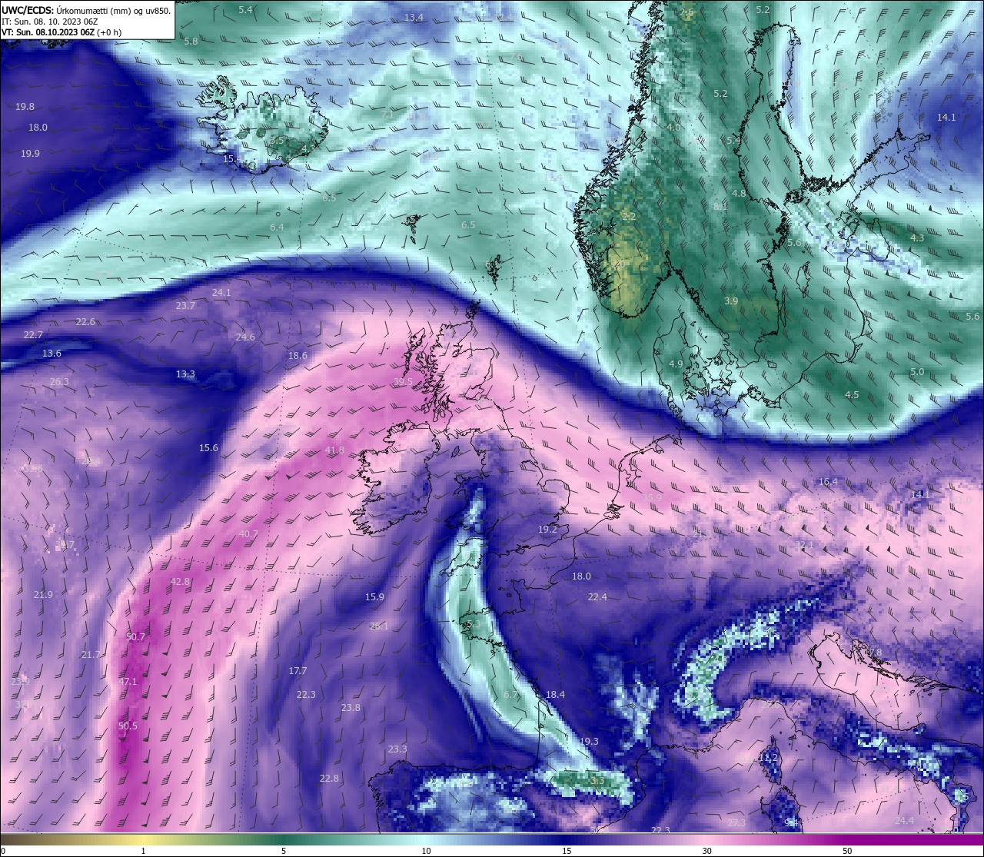Click the map value 22.8
This screenshot has width=984, height=857.
pyautogui.click(x=329, y=779)
